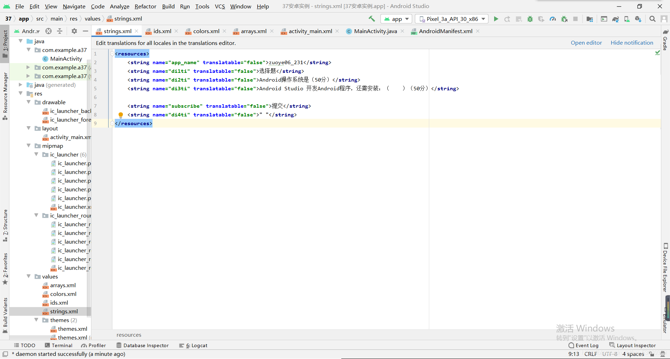
Task: Click the Debug app bug icon
Action: (530, 19)
